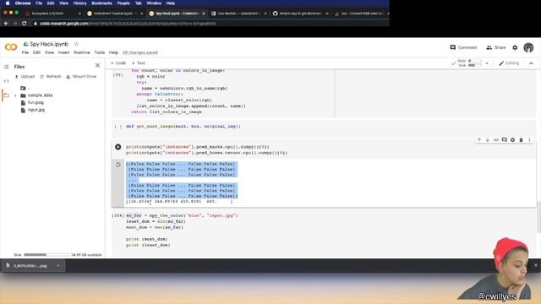Open the cell's more actions menu

pyautogui.click(x=529, y=140)
